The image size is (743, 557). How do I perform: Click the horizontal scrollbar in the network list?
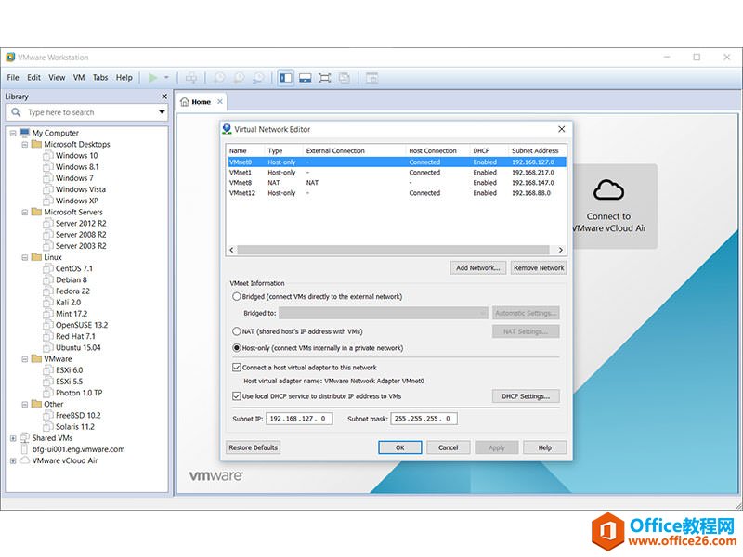[395, 250]
